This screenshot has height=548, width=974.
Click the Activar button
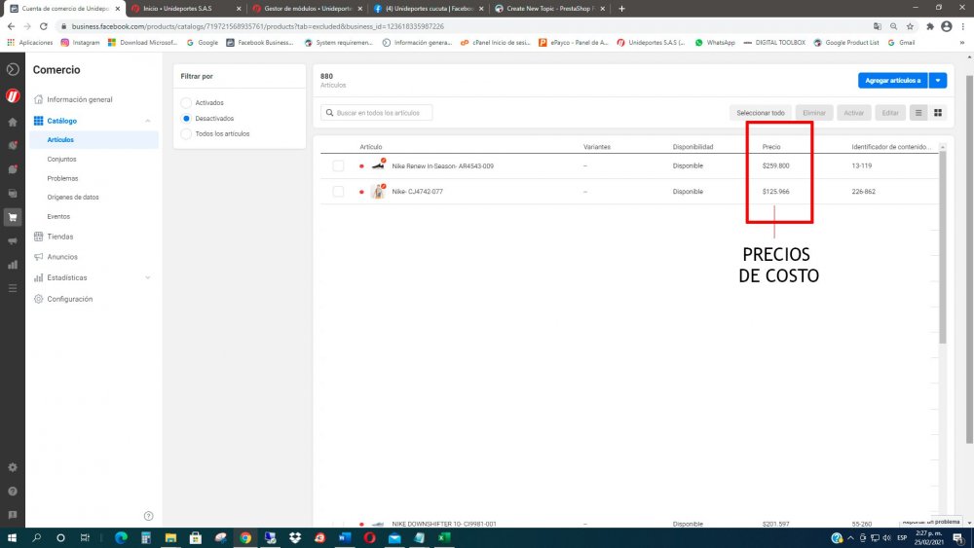point(853,113)
